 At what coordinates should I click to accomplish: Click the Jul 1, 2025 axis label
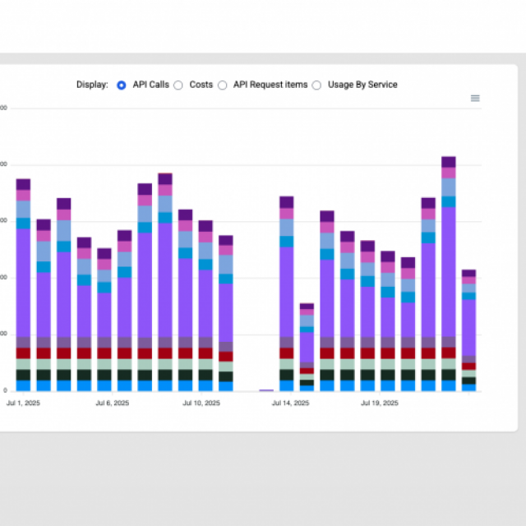click(23, 404)
